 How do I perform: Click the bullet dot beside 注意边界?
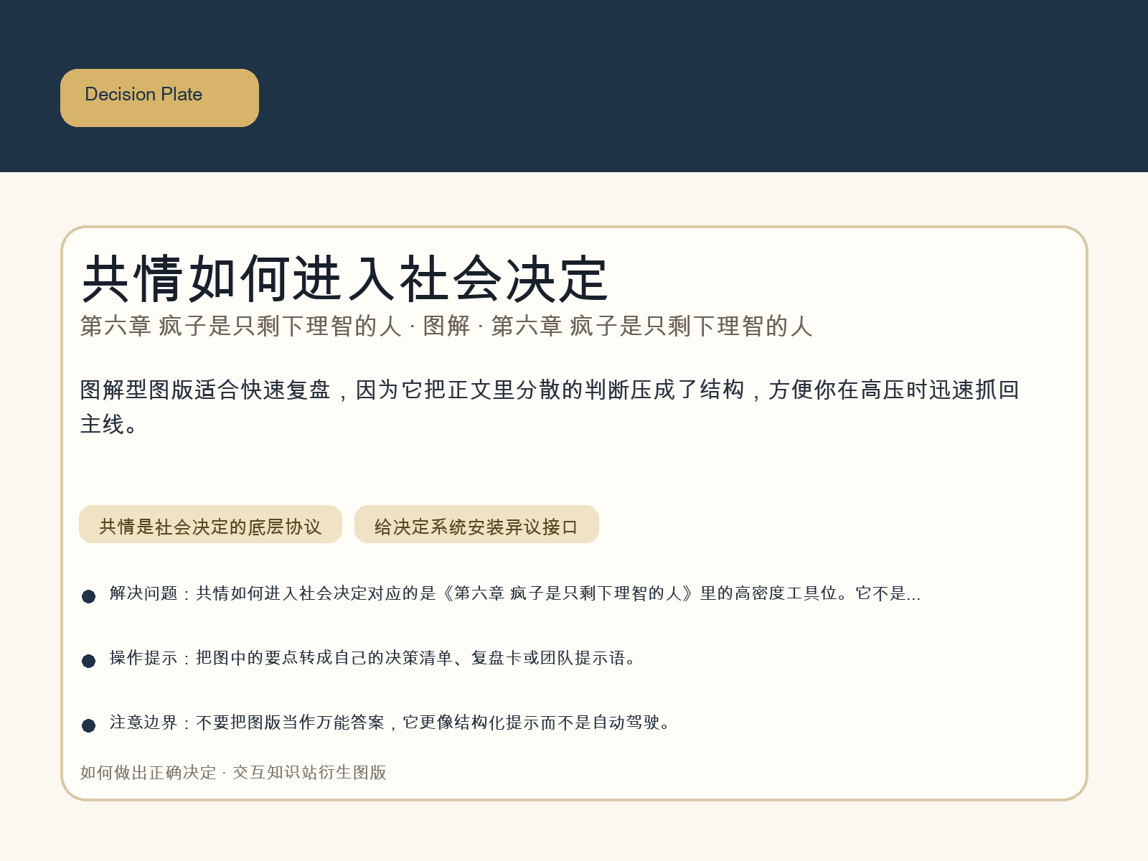click(x=88, y=725)
